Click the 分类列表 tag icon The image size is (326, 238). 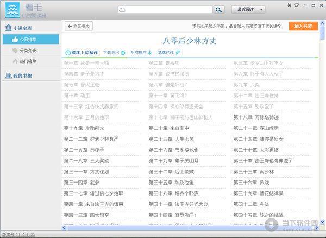click(x=14, y=51)
